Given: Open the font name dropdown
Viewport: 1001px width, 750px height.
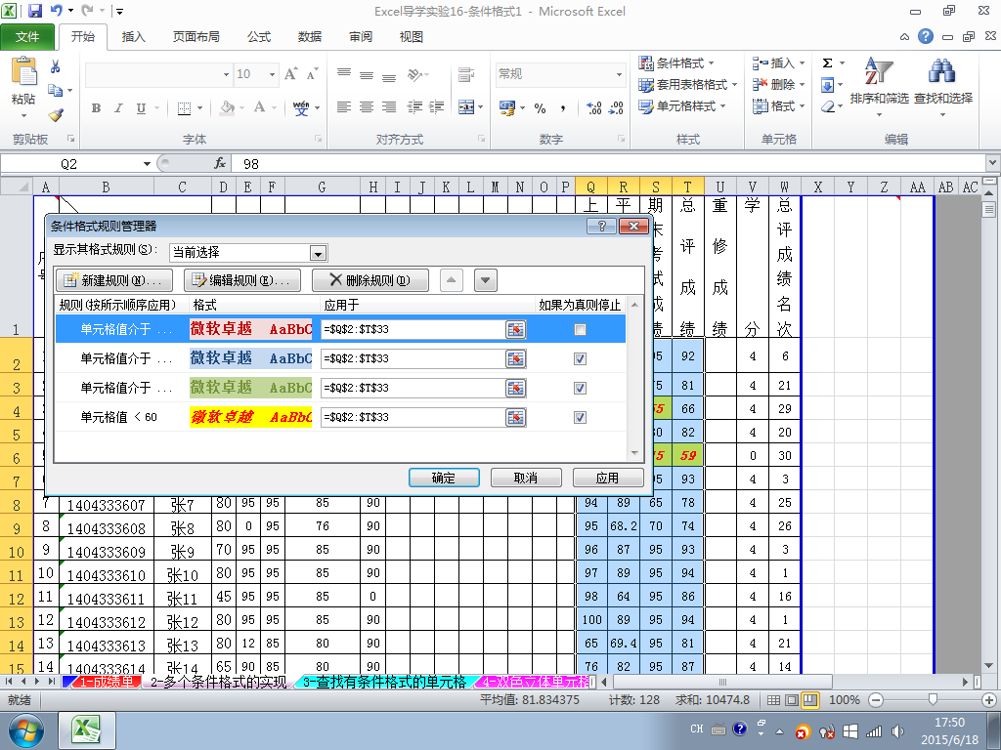Looking at the screenshot, I should coord(226,74).
